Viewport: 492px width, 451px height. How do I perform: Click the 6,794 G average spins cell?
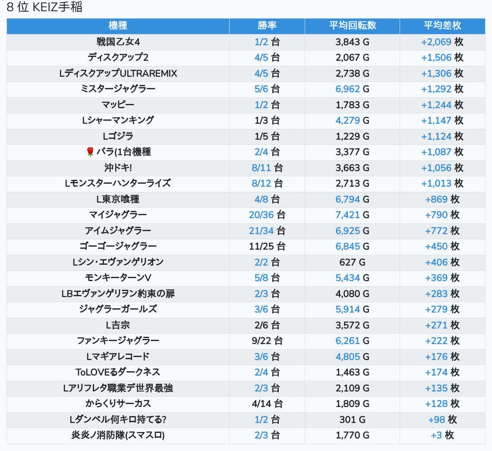[352, 199]
